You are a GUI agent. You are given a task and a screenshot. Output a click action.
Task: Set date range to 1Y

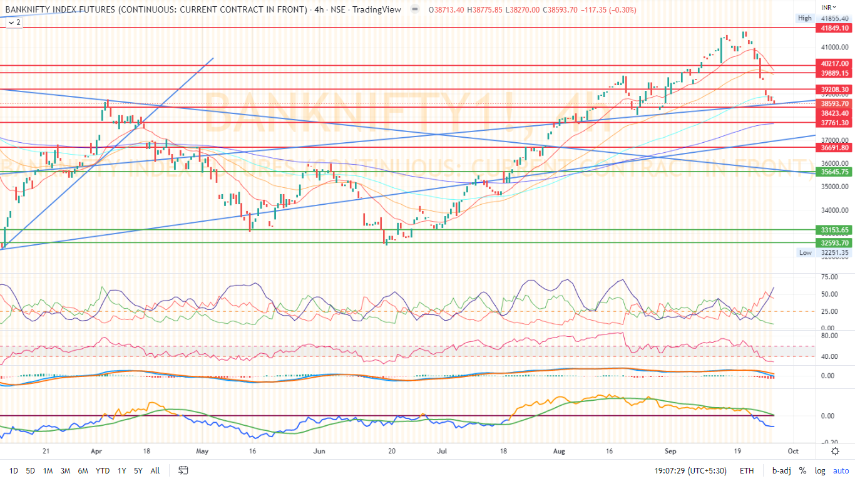tap(122, 470)
